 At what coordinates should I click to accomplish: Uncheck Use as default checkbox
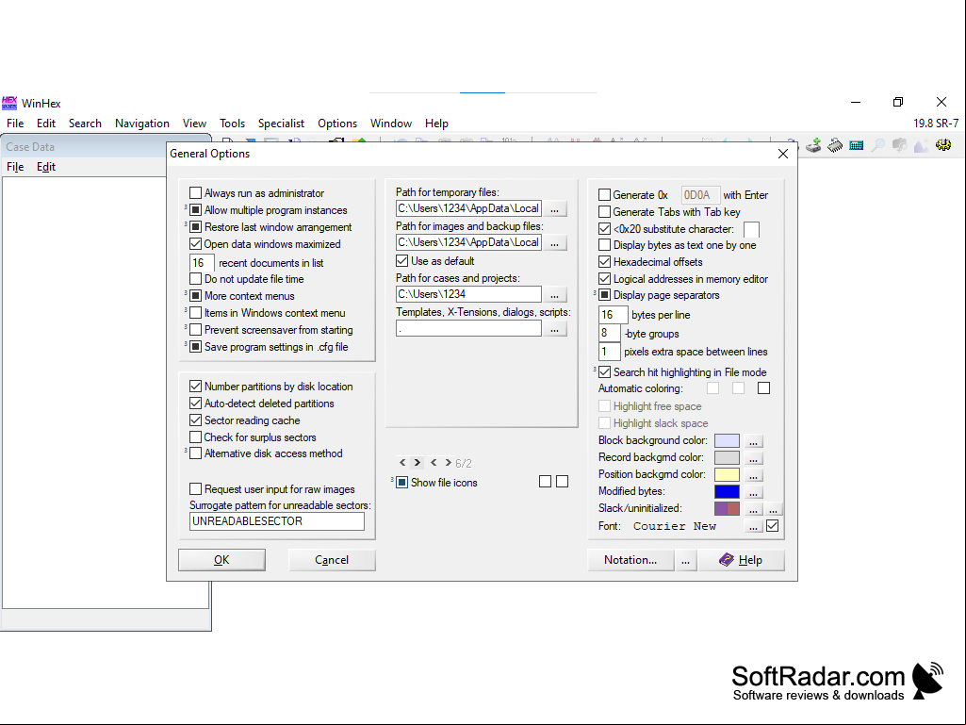click(401, 261)
